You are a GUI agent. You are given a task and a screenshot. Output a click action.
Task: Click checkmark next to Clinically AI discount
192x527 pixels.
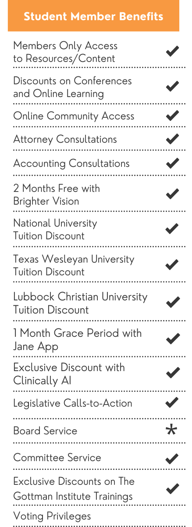click(172, 373)
